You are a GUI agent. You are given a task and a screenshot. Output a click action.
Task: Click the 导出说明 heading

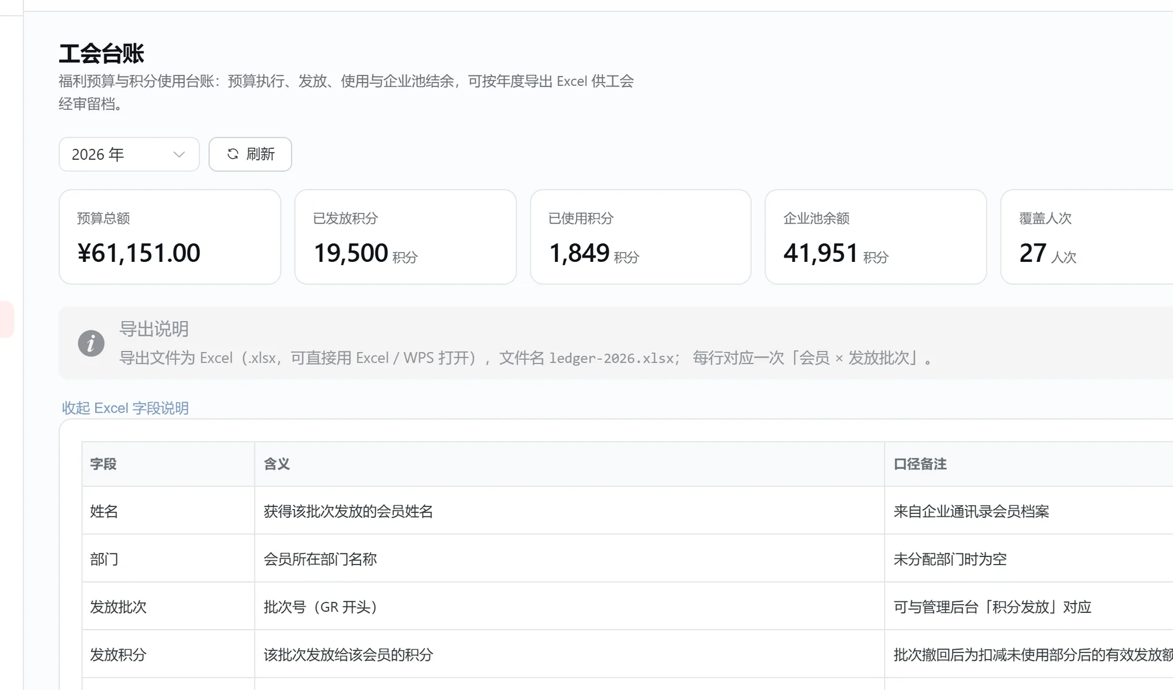tap(154, 329)
